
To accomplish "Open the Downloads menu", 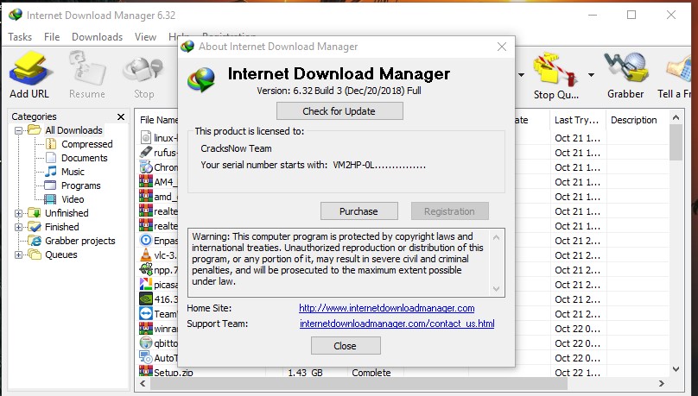I will 97,37.
